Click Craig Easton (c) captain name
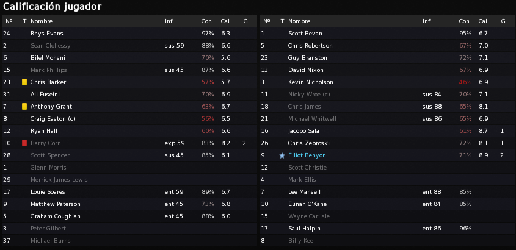The image size is (516, 250). [53, 118]
